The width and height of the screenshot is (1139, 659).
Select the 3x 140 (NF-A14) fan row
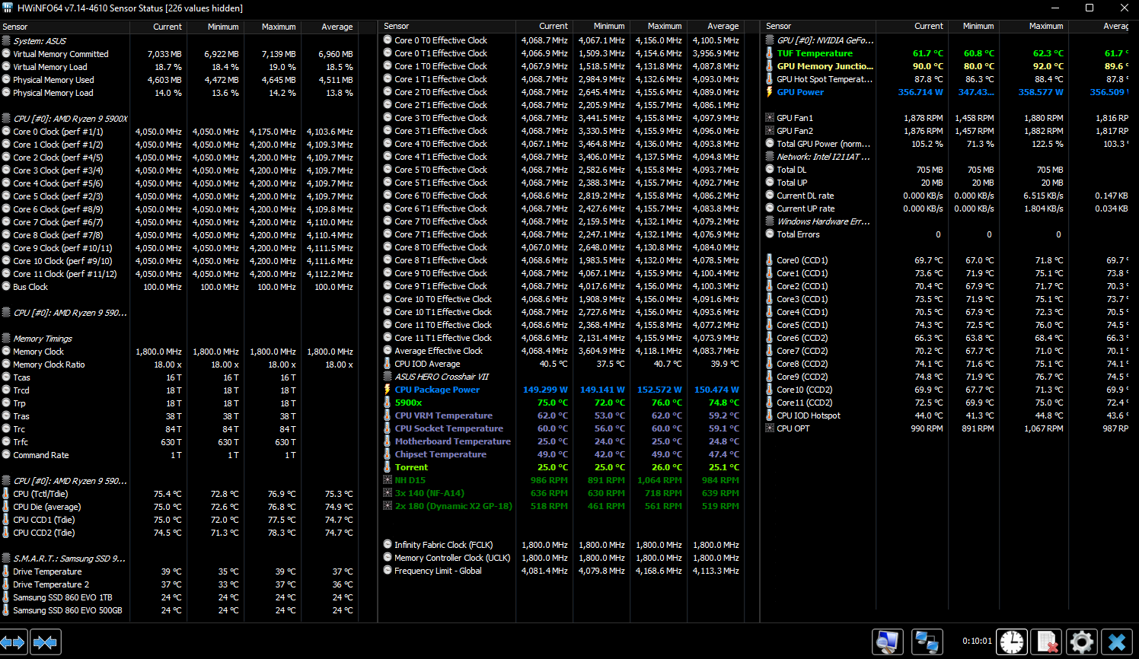pos(562,493)
